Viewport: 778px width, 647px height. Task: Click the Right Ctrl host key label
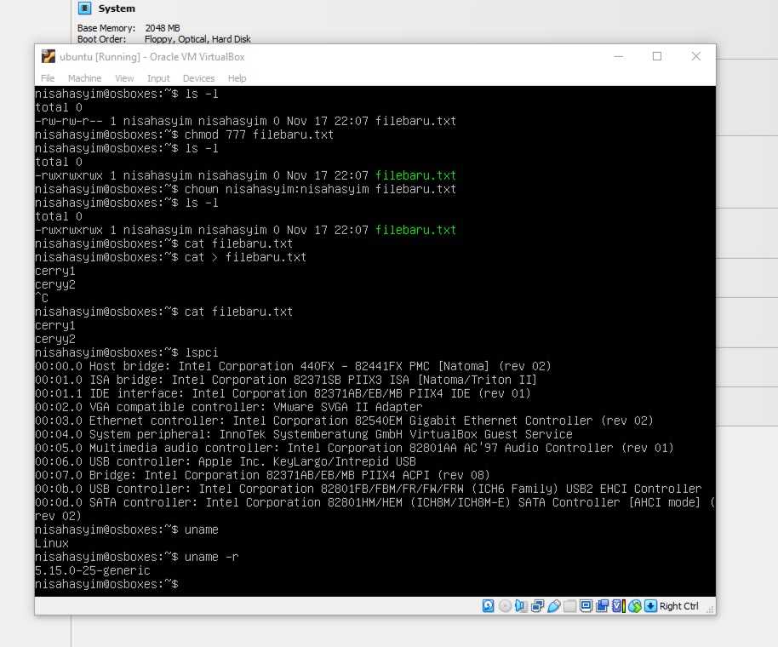pyautogui.click(x=678, y=606)
